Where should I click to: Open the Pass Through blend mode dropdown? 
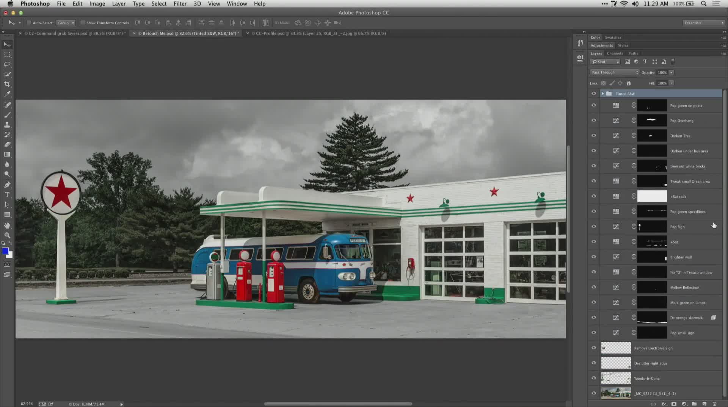click(615, 72)
